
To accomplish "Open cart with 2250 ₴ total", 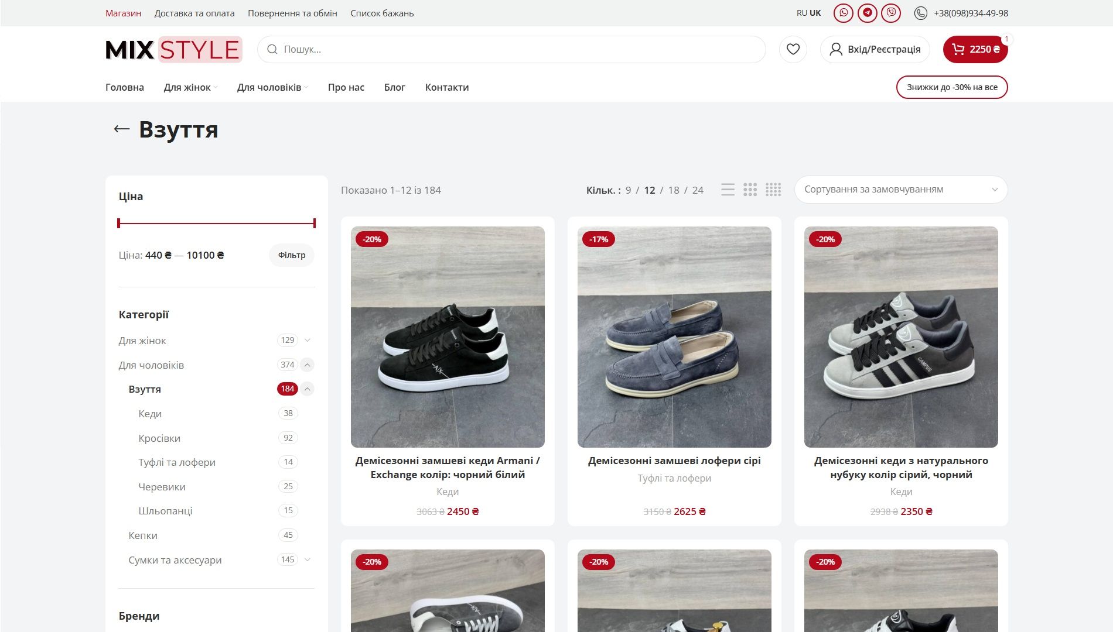I will [x=975, y=49].
